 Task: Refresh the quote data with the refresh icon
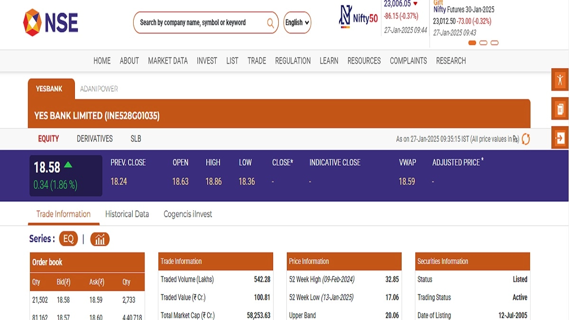[x=525, y=139]
